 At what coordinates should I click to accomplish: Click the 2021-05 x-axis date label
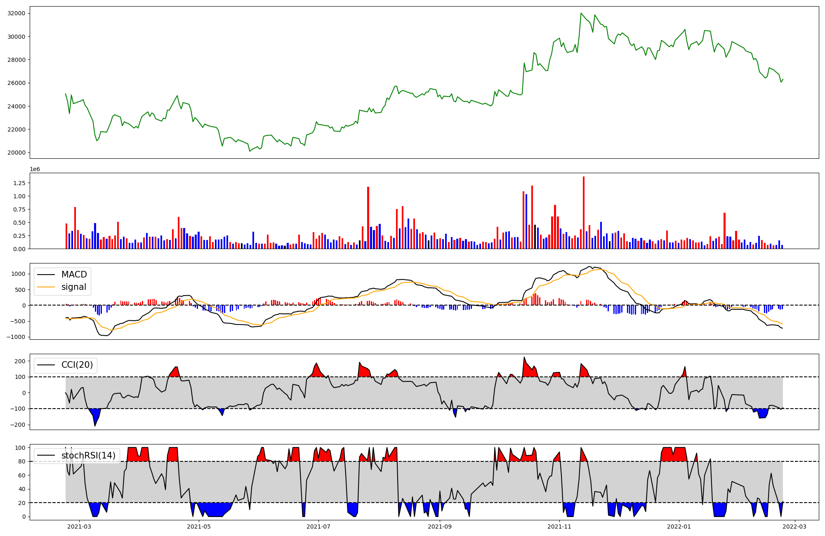[199, 527]
